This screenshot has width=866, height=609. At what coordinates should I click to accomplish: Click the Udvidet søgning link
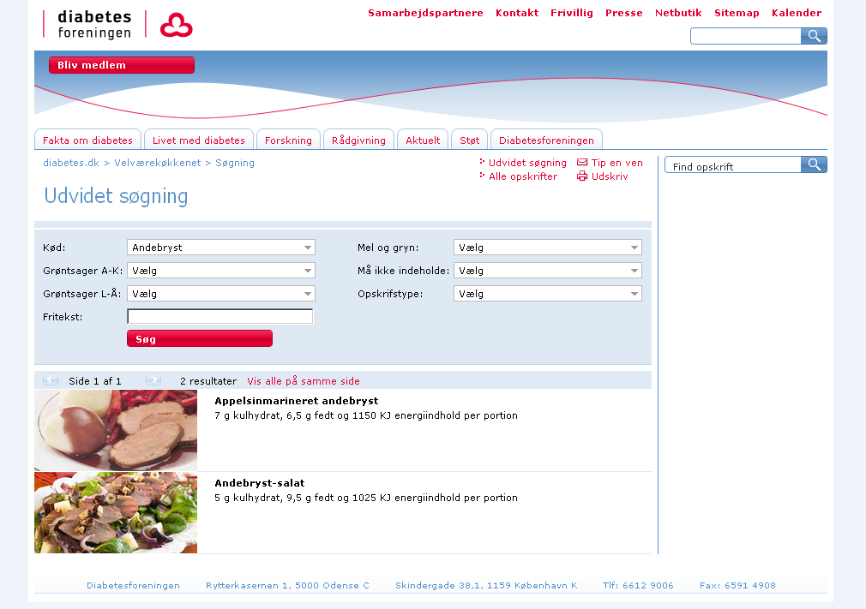[527, 163]
